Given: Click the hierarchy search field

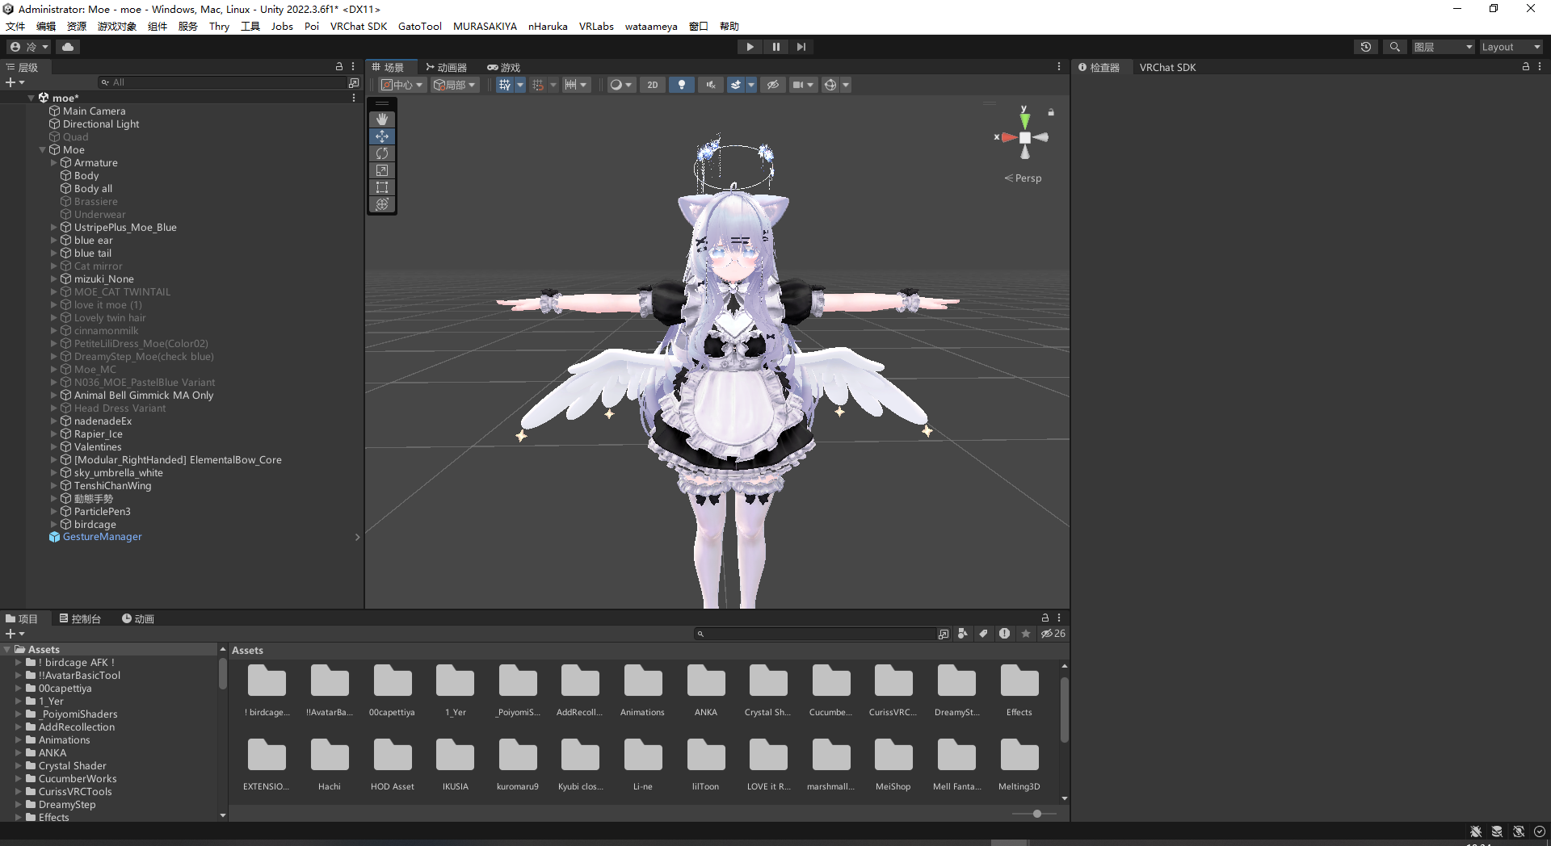Looking at the screenshot, I should (x=222, y=82).
